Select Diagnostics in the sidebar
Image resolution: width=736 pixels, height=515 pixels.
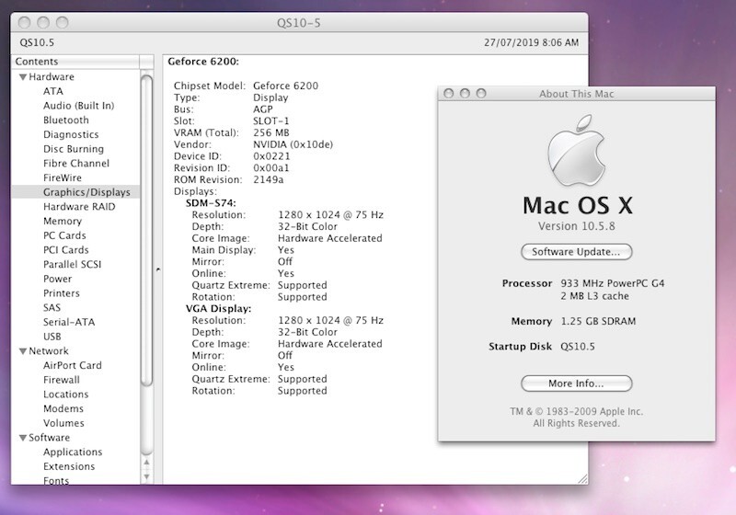tap(71, 134)
